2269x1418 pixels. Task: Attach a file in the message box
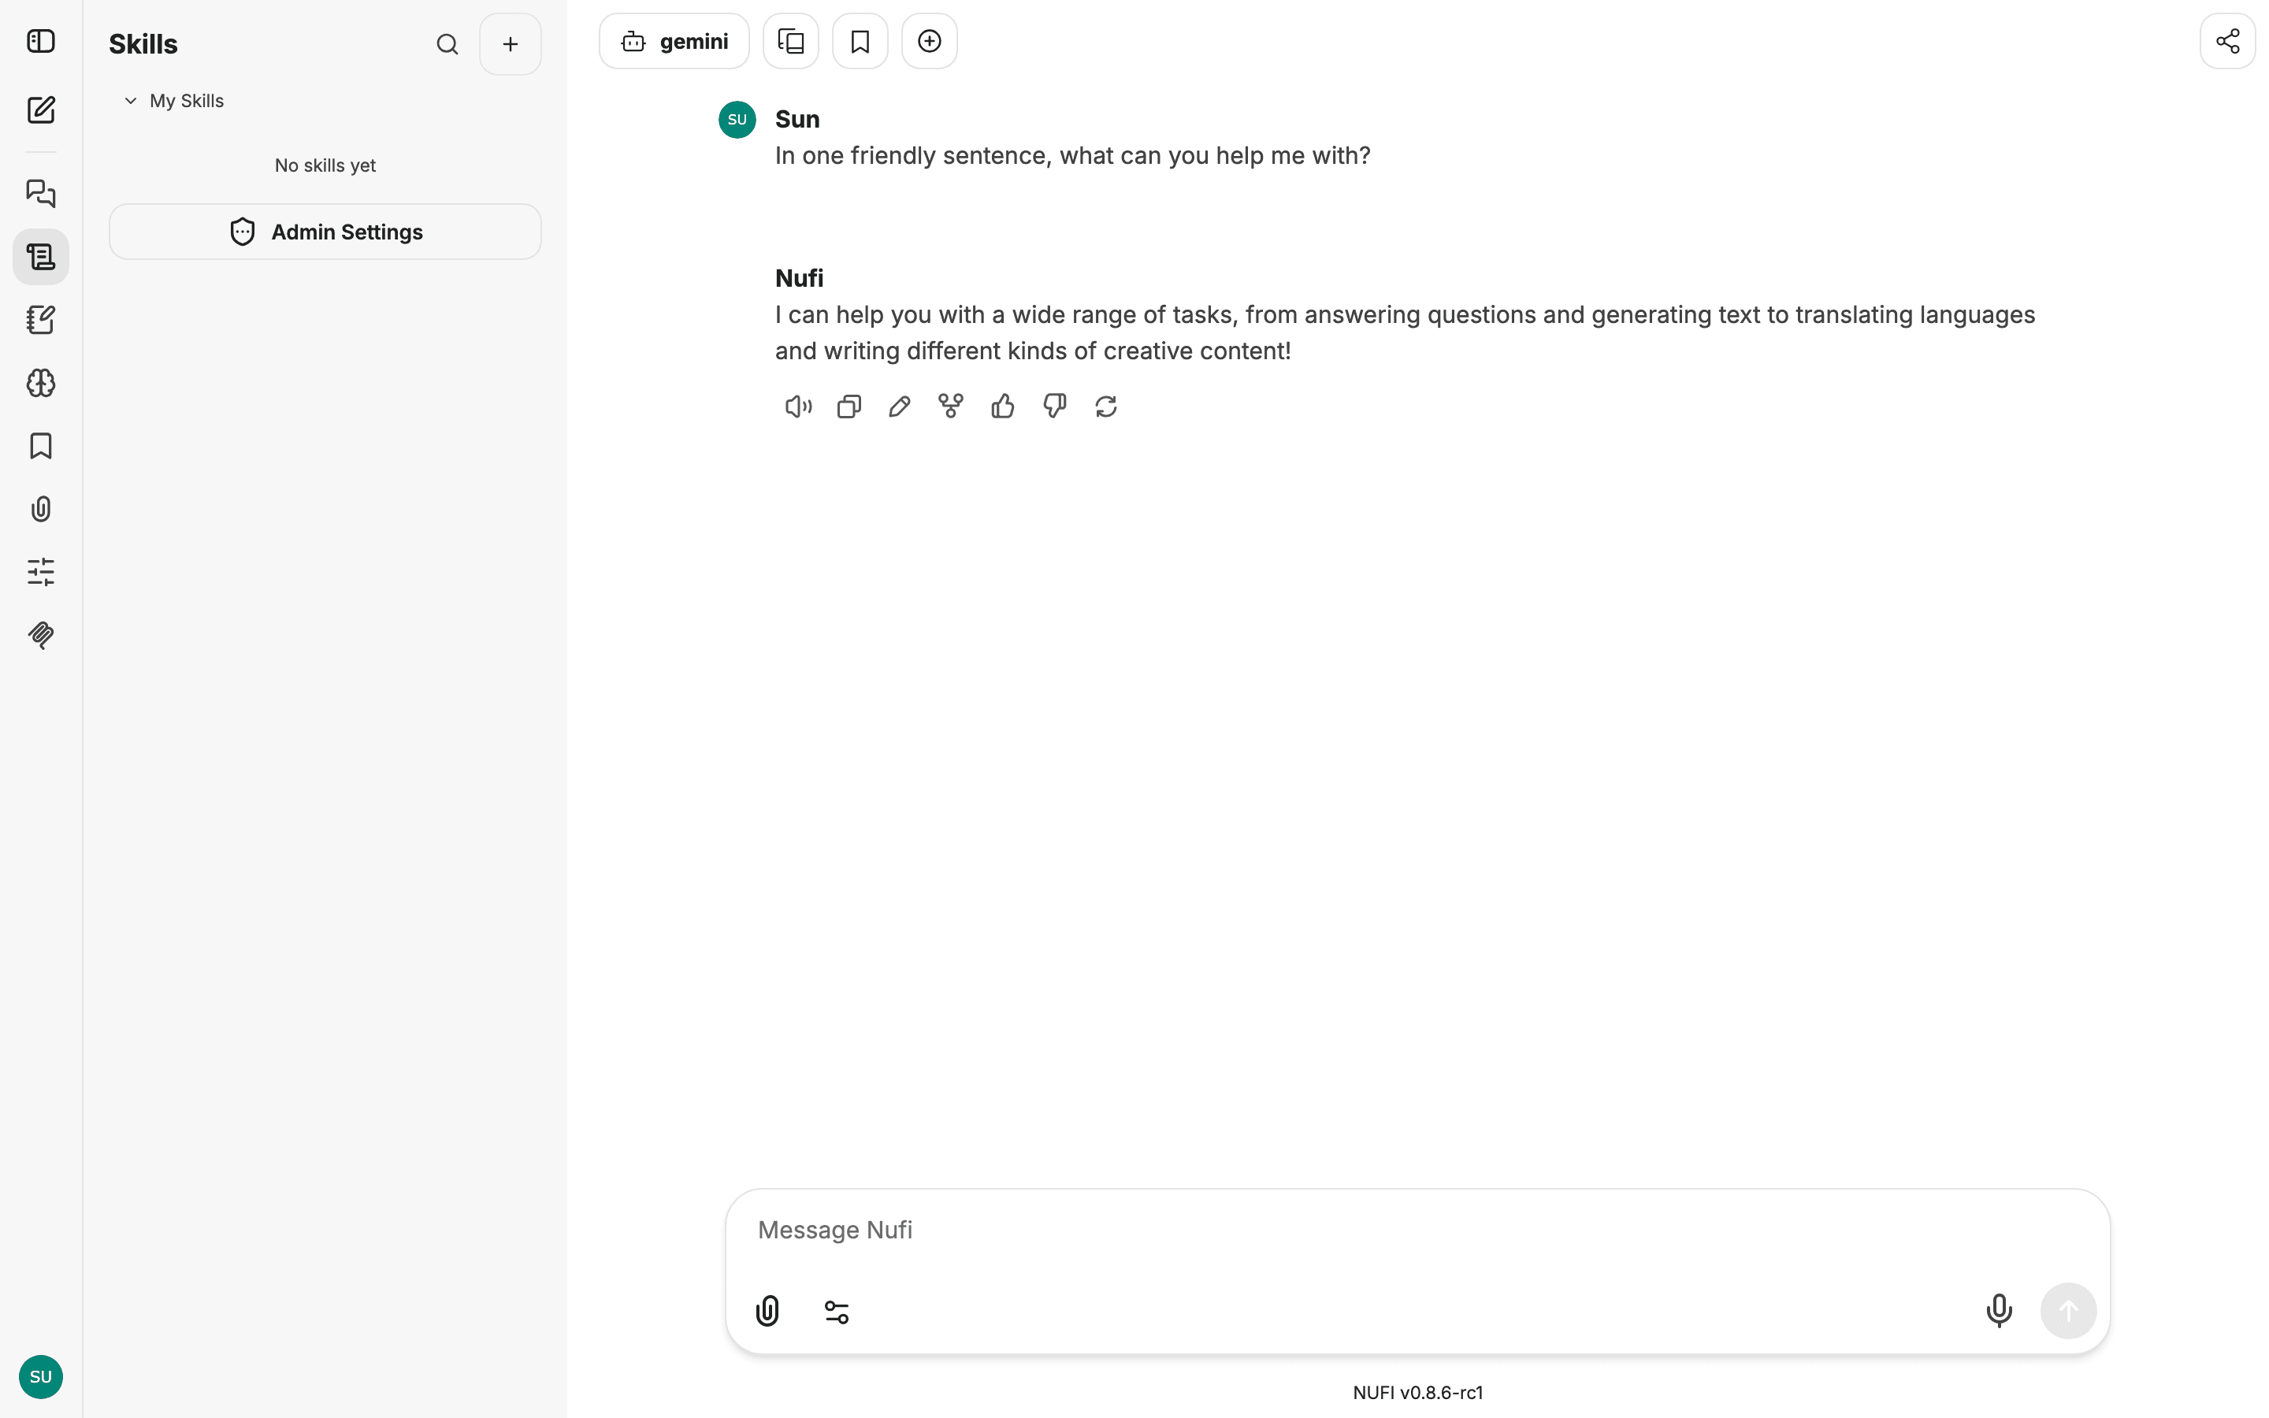(x=768, y=1310)
